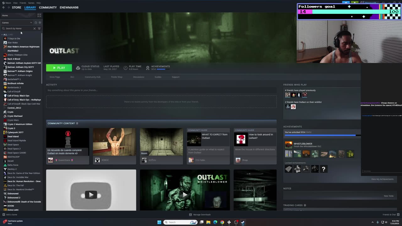Open the Guides link
This screenshot has width=402, height=226.
[x=158, y=77]
